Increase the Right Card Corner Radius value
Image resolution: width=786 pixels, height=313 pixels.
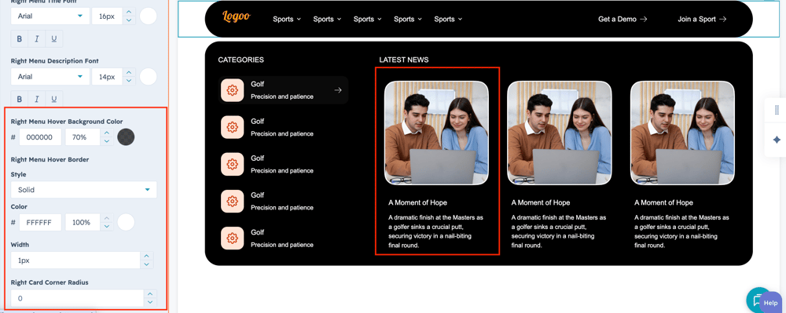click(150, 294)
